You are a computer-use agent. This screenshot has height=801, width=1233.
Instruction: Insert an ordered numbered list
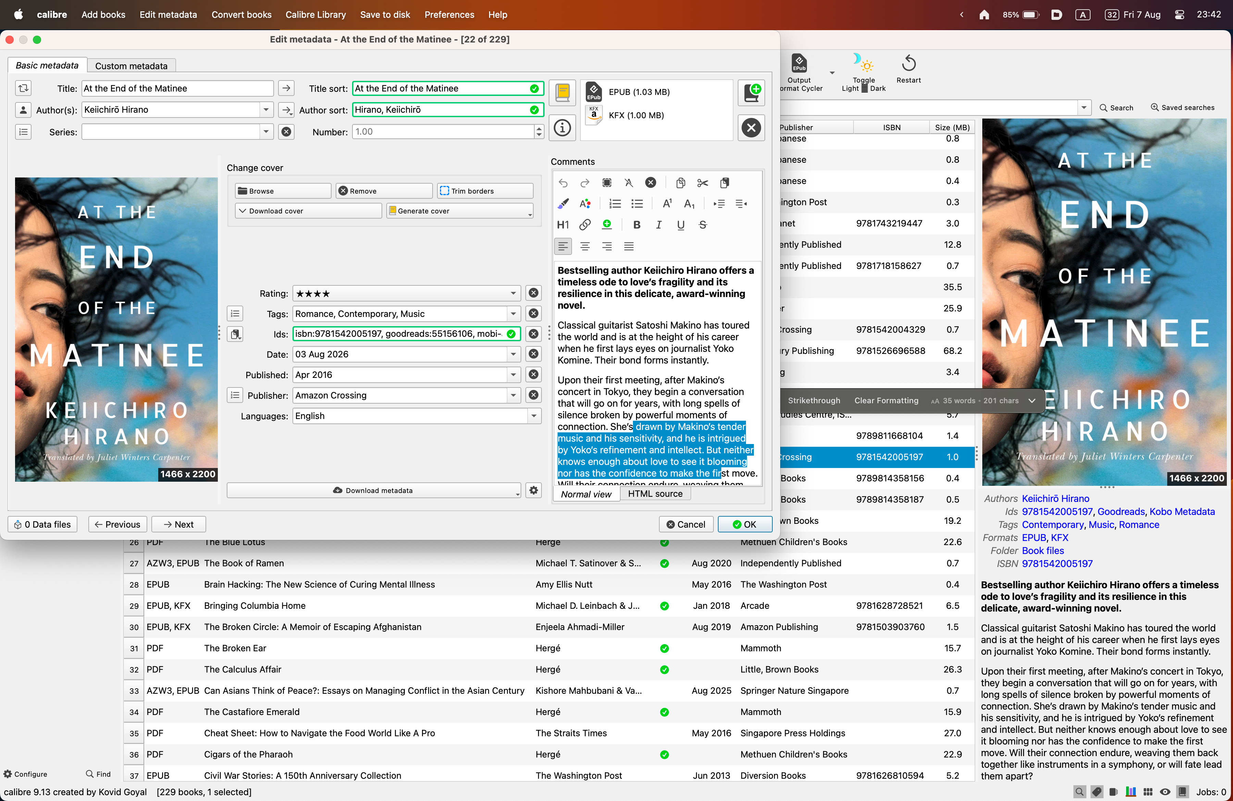(615, 204)
